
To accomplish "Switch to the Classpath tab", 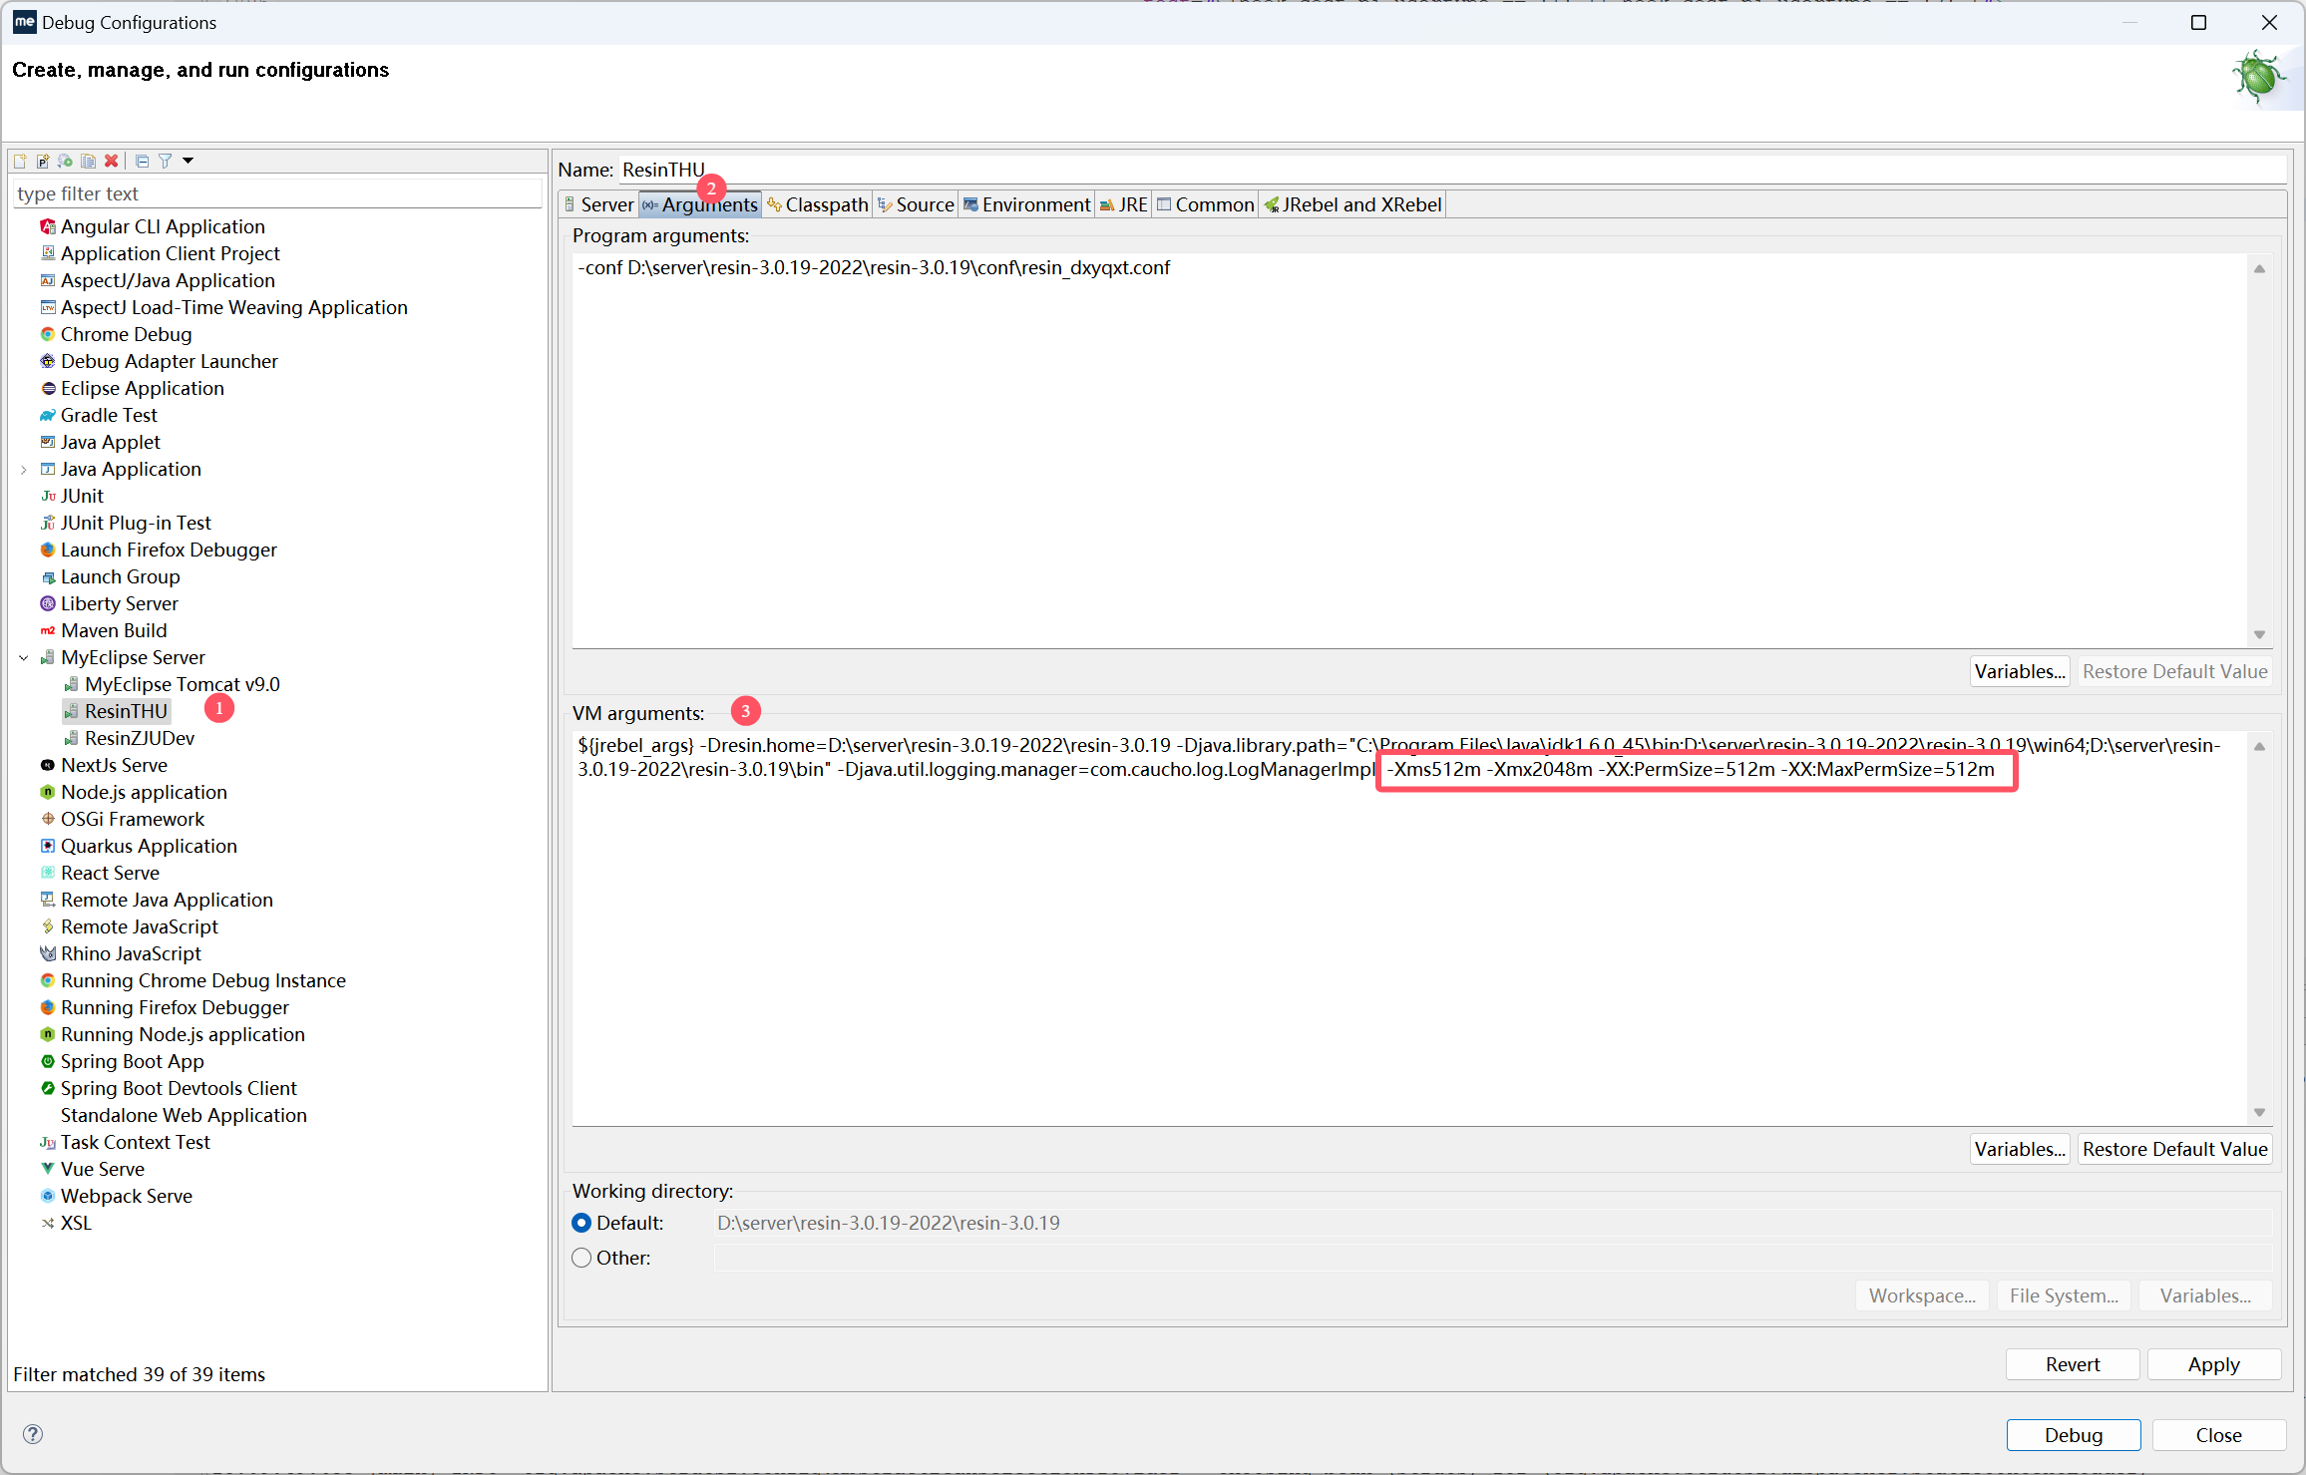I will coord(817,204).
